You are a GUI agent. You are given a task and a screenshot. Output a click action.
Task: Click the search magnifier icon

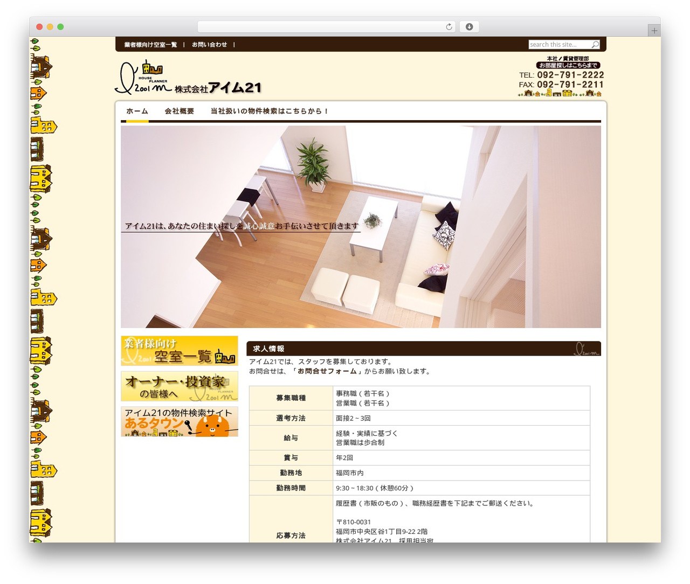point(595,45)
